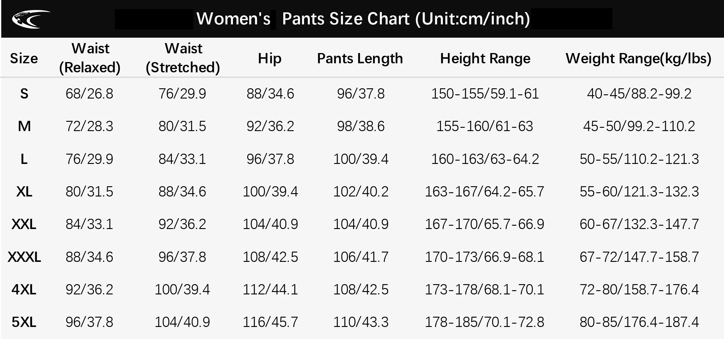Click the Women's Pants Size Chart title
This screenshot has height=339, width=724.
(363, 19)
